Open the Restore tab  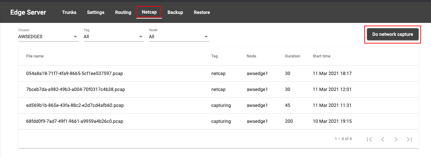point(202,12)
